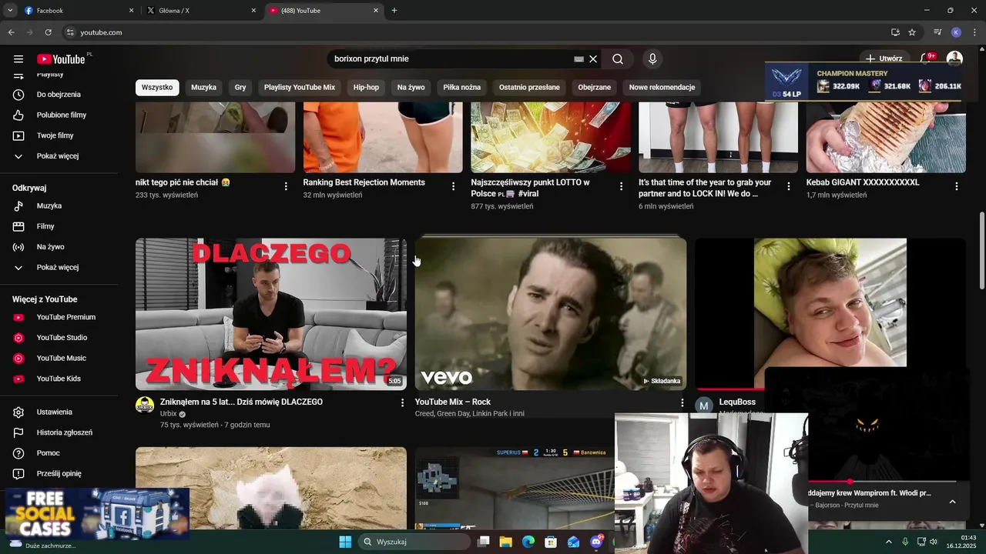Image resolution: width=986 pixels, height=554 pixels.
Task: Select the Hip-hop filter chip
Action: pyautogui.click(x=366, y=87)
